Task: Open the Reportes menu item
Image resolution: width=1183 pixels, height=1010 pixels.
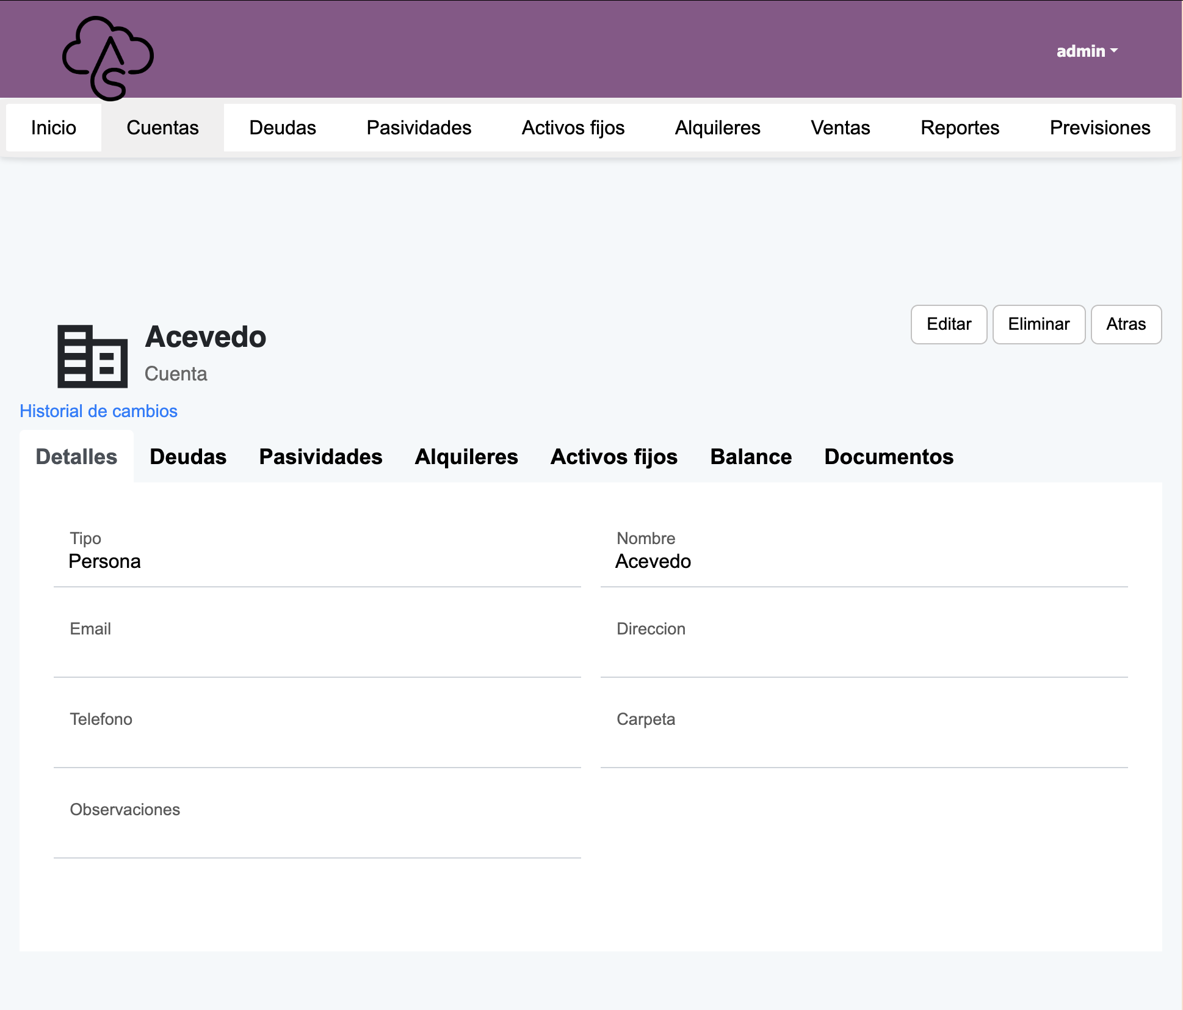Action: 960,128
